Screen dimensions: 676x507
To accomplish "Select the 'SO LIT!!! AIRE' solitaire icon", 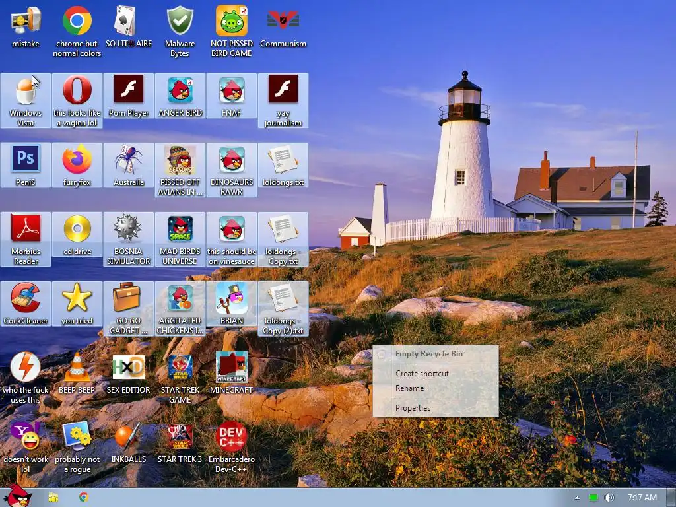I will click(129, 26).
